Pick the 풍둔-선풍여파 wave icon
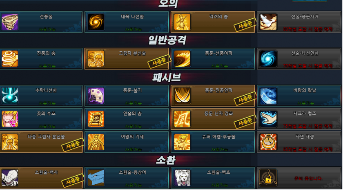Screen dimensions: 343x190 [x=182, y=59]
